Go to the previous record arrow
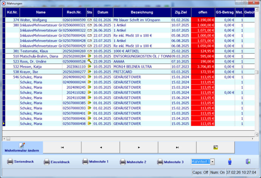Viewport: 261px width, 178px height. [x=101, y=147]
